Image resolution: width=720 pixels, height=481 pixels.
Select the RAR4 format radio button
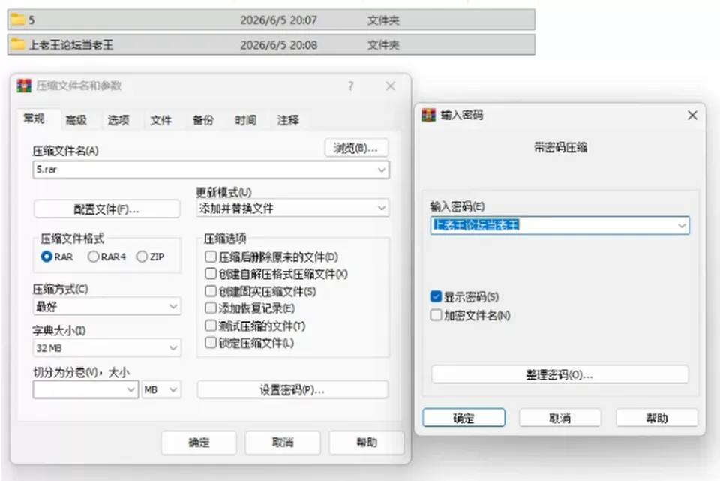point(93,257)
